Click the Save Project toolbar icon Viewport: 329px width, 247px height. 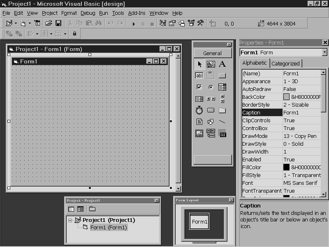[58, 23]
